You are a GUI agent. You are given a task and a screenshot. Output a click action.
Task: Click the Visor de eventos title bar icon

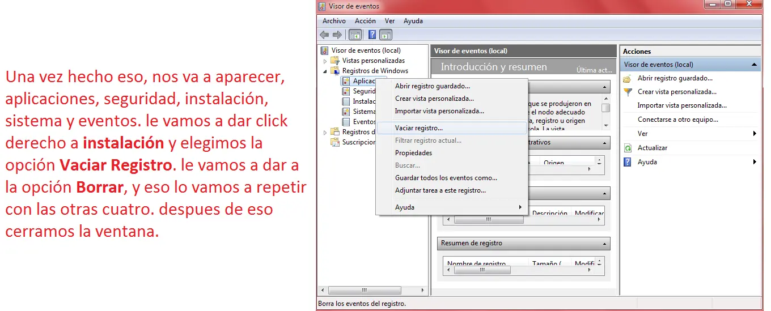(323, 6)
